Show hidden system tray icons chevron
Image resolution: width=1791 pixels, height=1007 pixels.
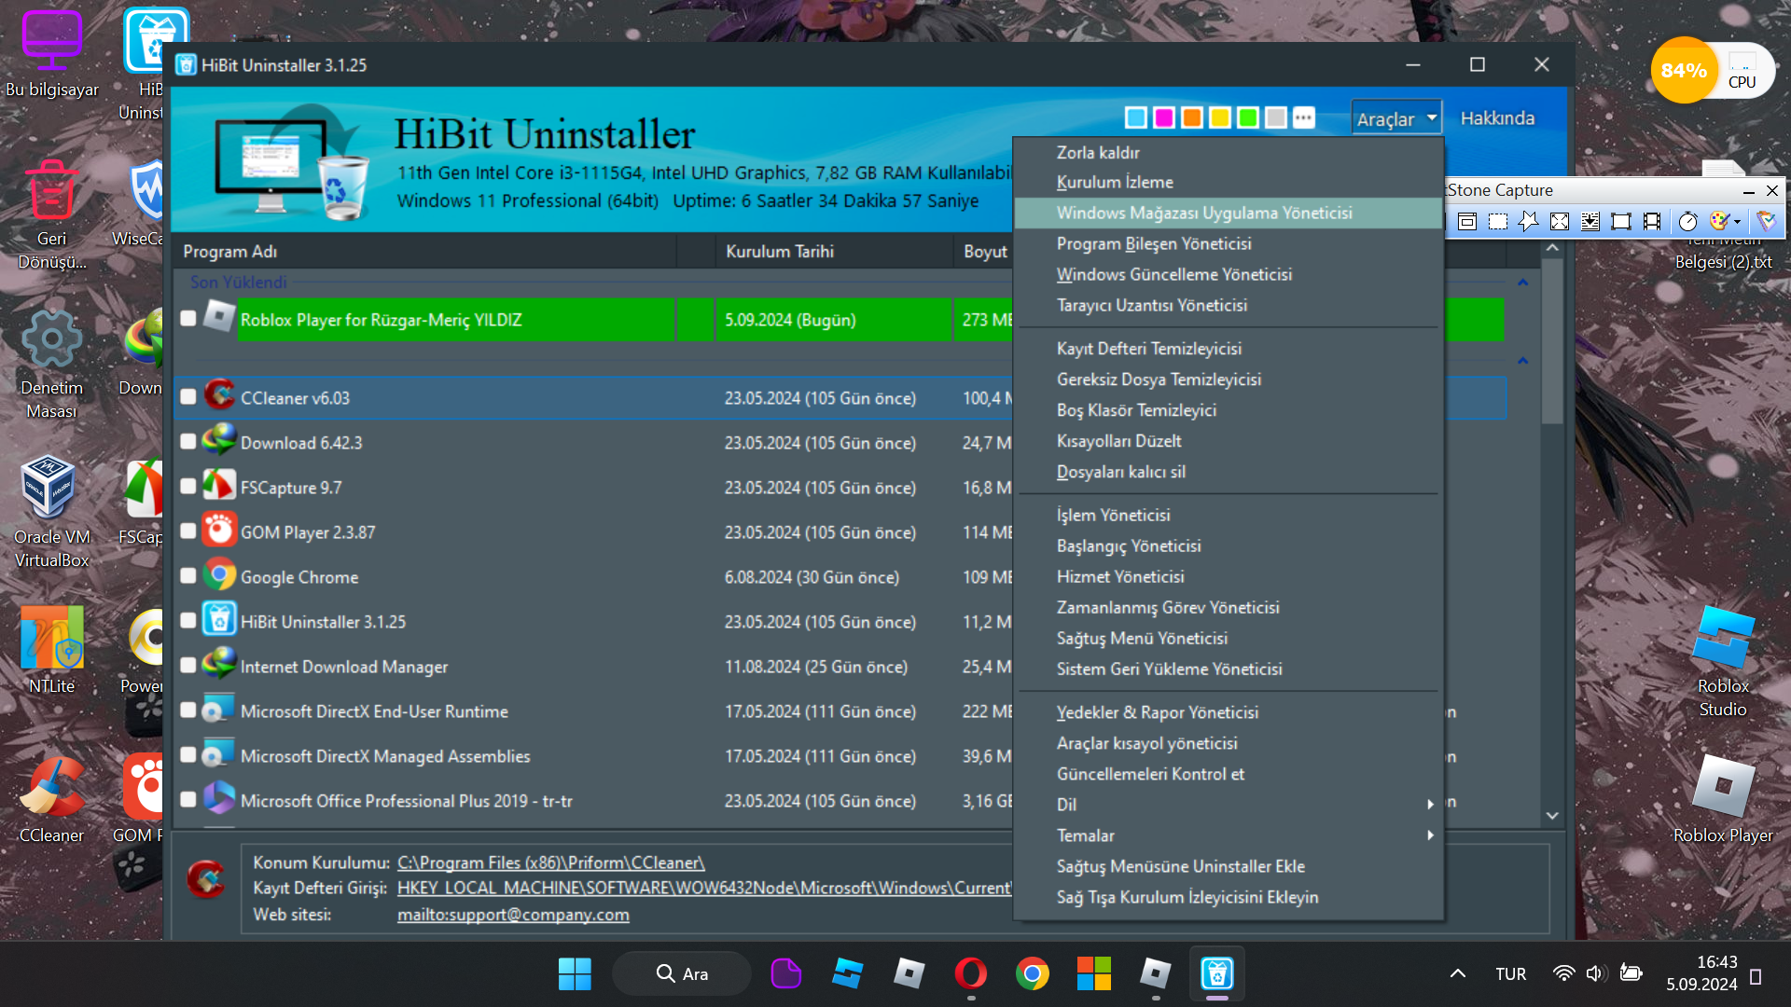(x=1457, y=973)
